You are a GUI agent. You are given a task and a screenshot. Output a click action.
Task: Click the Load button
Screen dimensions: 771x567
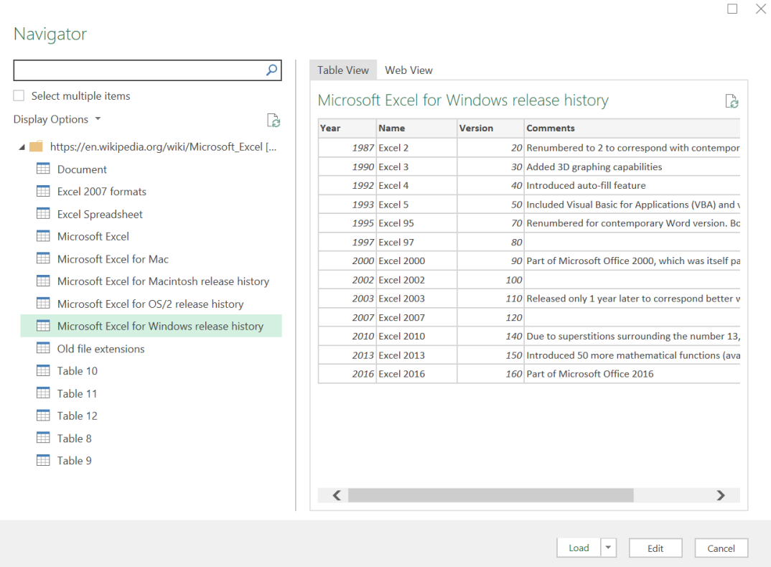579,548
